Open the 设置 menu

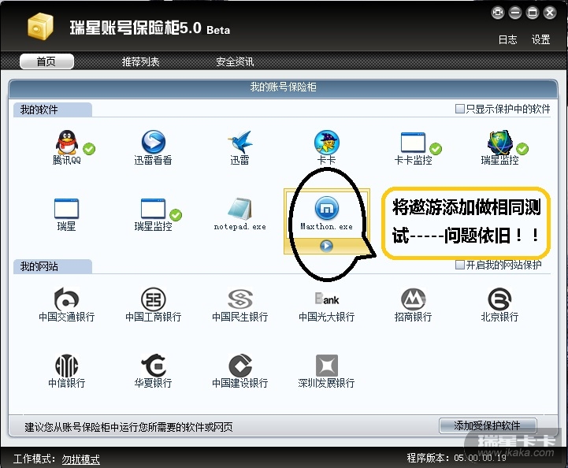(541, 39)
